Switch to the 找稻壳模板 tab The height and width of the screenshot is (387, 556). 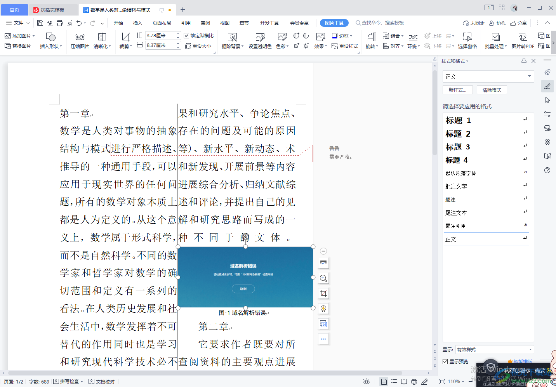pyautogui.click(x=52, y=10)
